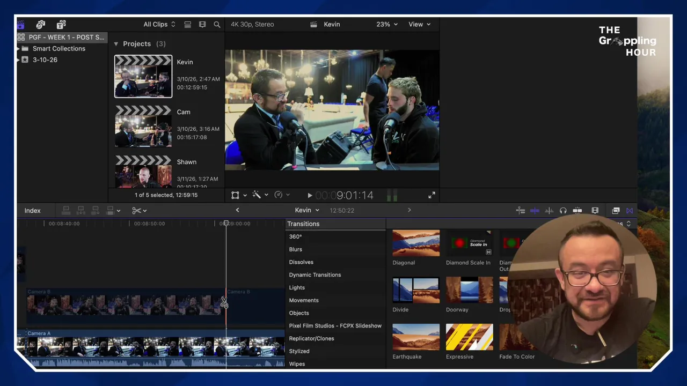
Task: Open the Kevin timeline project dropdown
Action: [307, 210]
